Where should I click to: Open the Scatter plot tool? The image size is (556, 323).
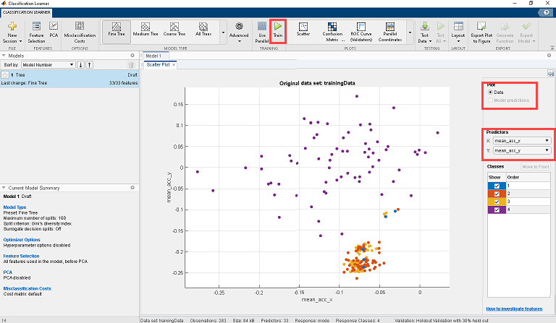point(304,30)
